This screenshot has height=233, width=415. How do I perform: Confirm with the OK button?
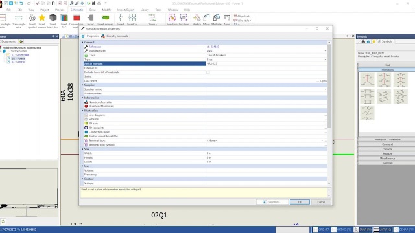click(300, 202)
